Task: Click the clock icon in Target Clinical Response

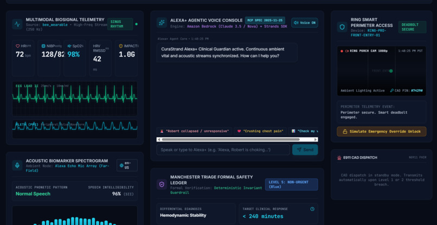Action: [312, 209]
